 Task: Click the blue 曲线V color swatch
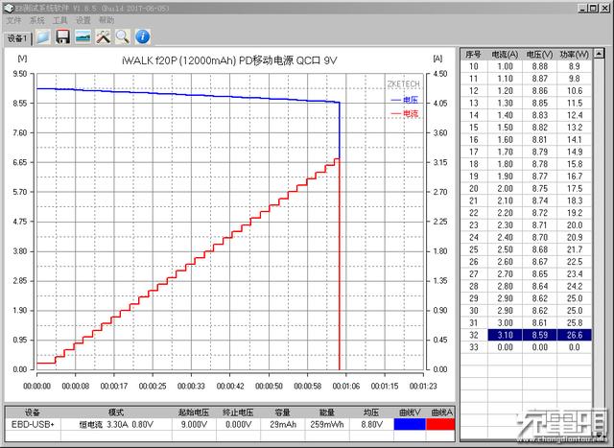(410, 424)
